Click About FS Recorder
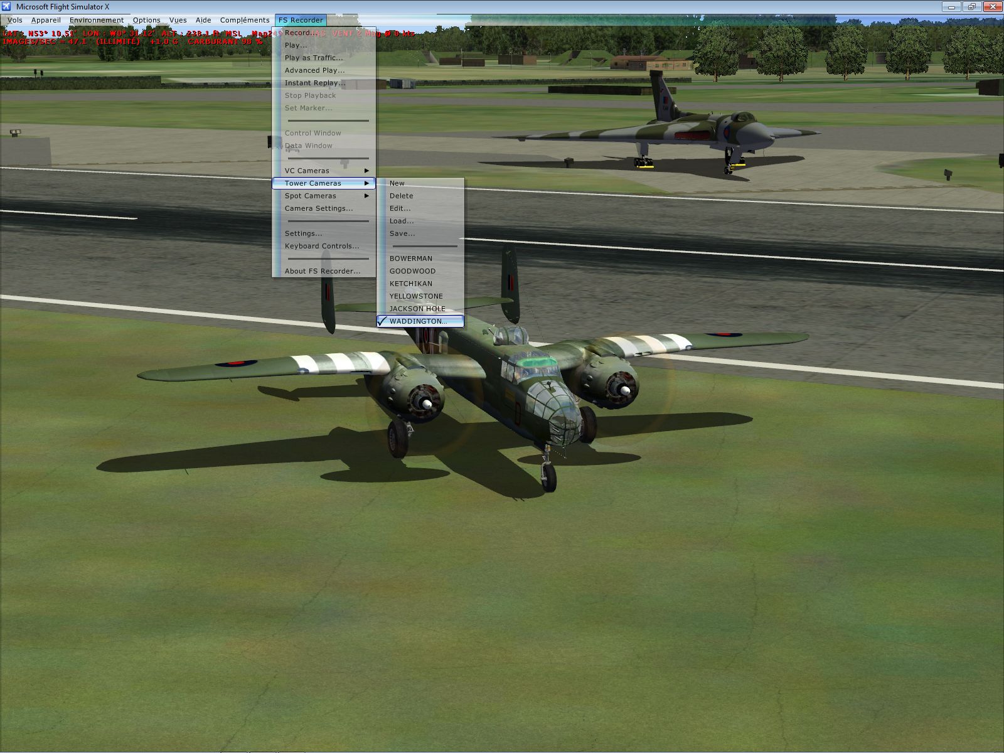Image resolution: width=1004 pixels, height=753 pixels. [x=322, y=271]
